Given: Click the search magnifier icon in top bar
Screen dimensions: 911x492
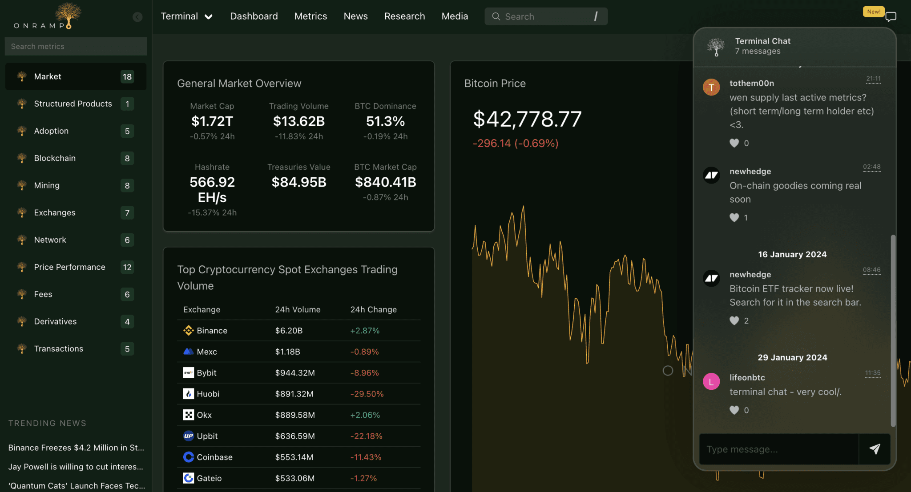Looking at the screenshot, I should pos(496,16).
